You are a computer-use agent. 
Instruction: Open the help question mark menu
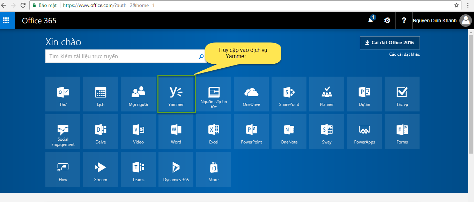(x=404, y=21)
